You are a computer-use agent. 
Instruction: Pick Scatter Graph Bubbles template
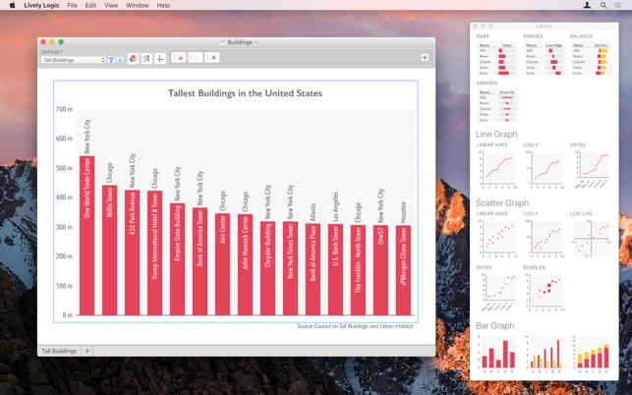pos(544,292)
